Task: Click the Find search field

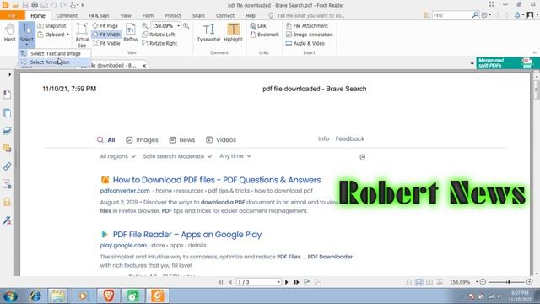Action: click(x=452, y=15)
